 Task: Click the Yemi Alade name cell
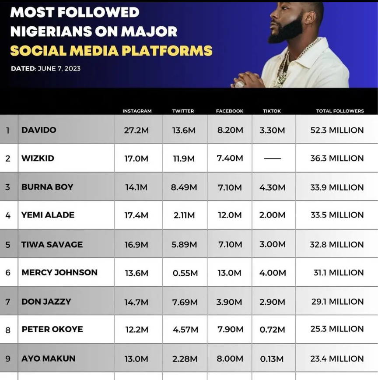[48, 215]
